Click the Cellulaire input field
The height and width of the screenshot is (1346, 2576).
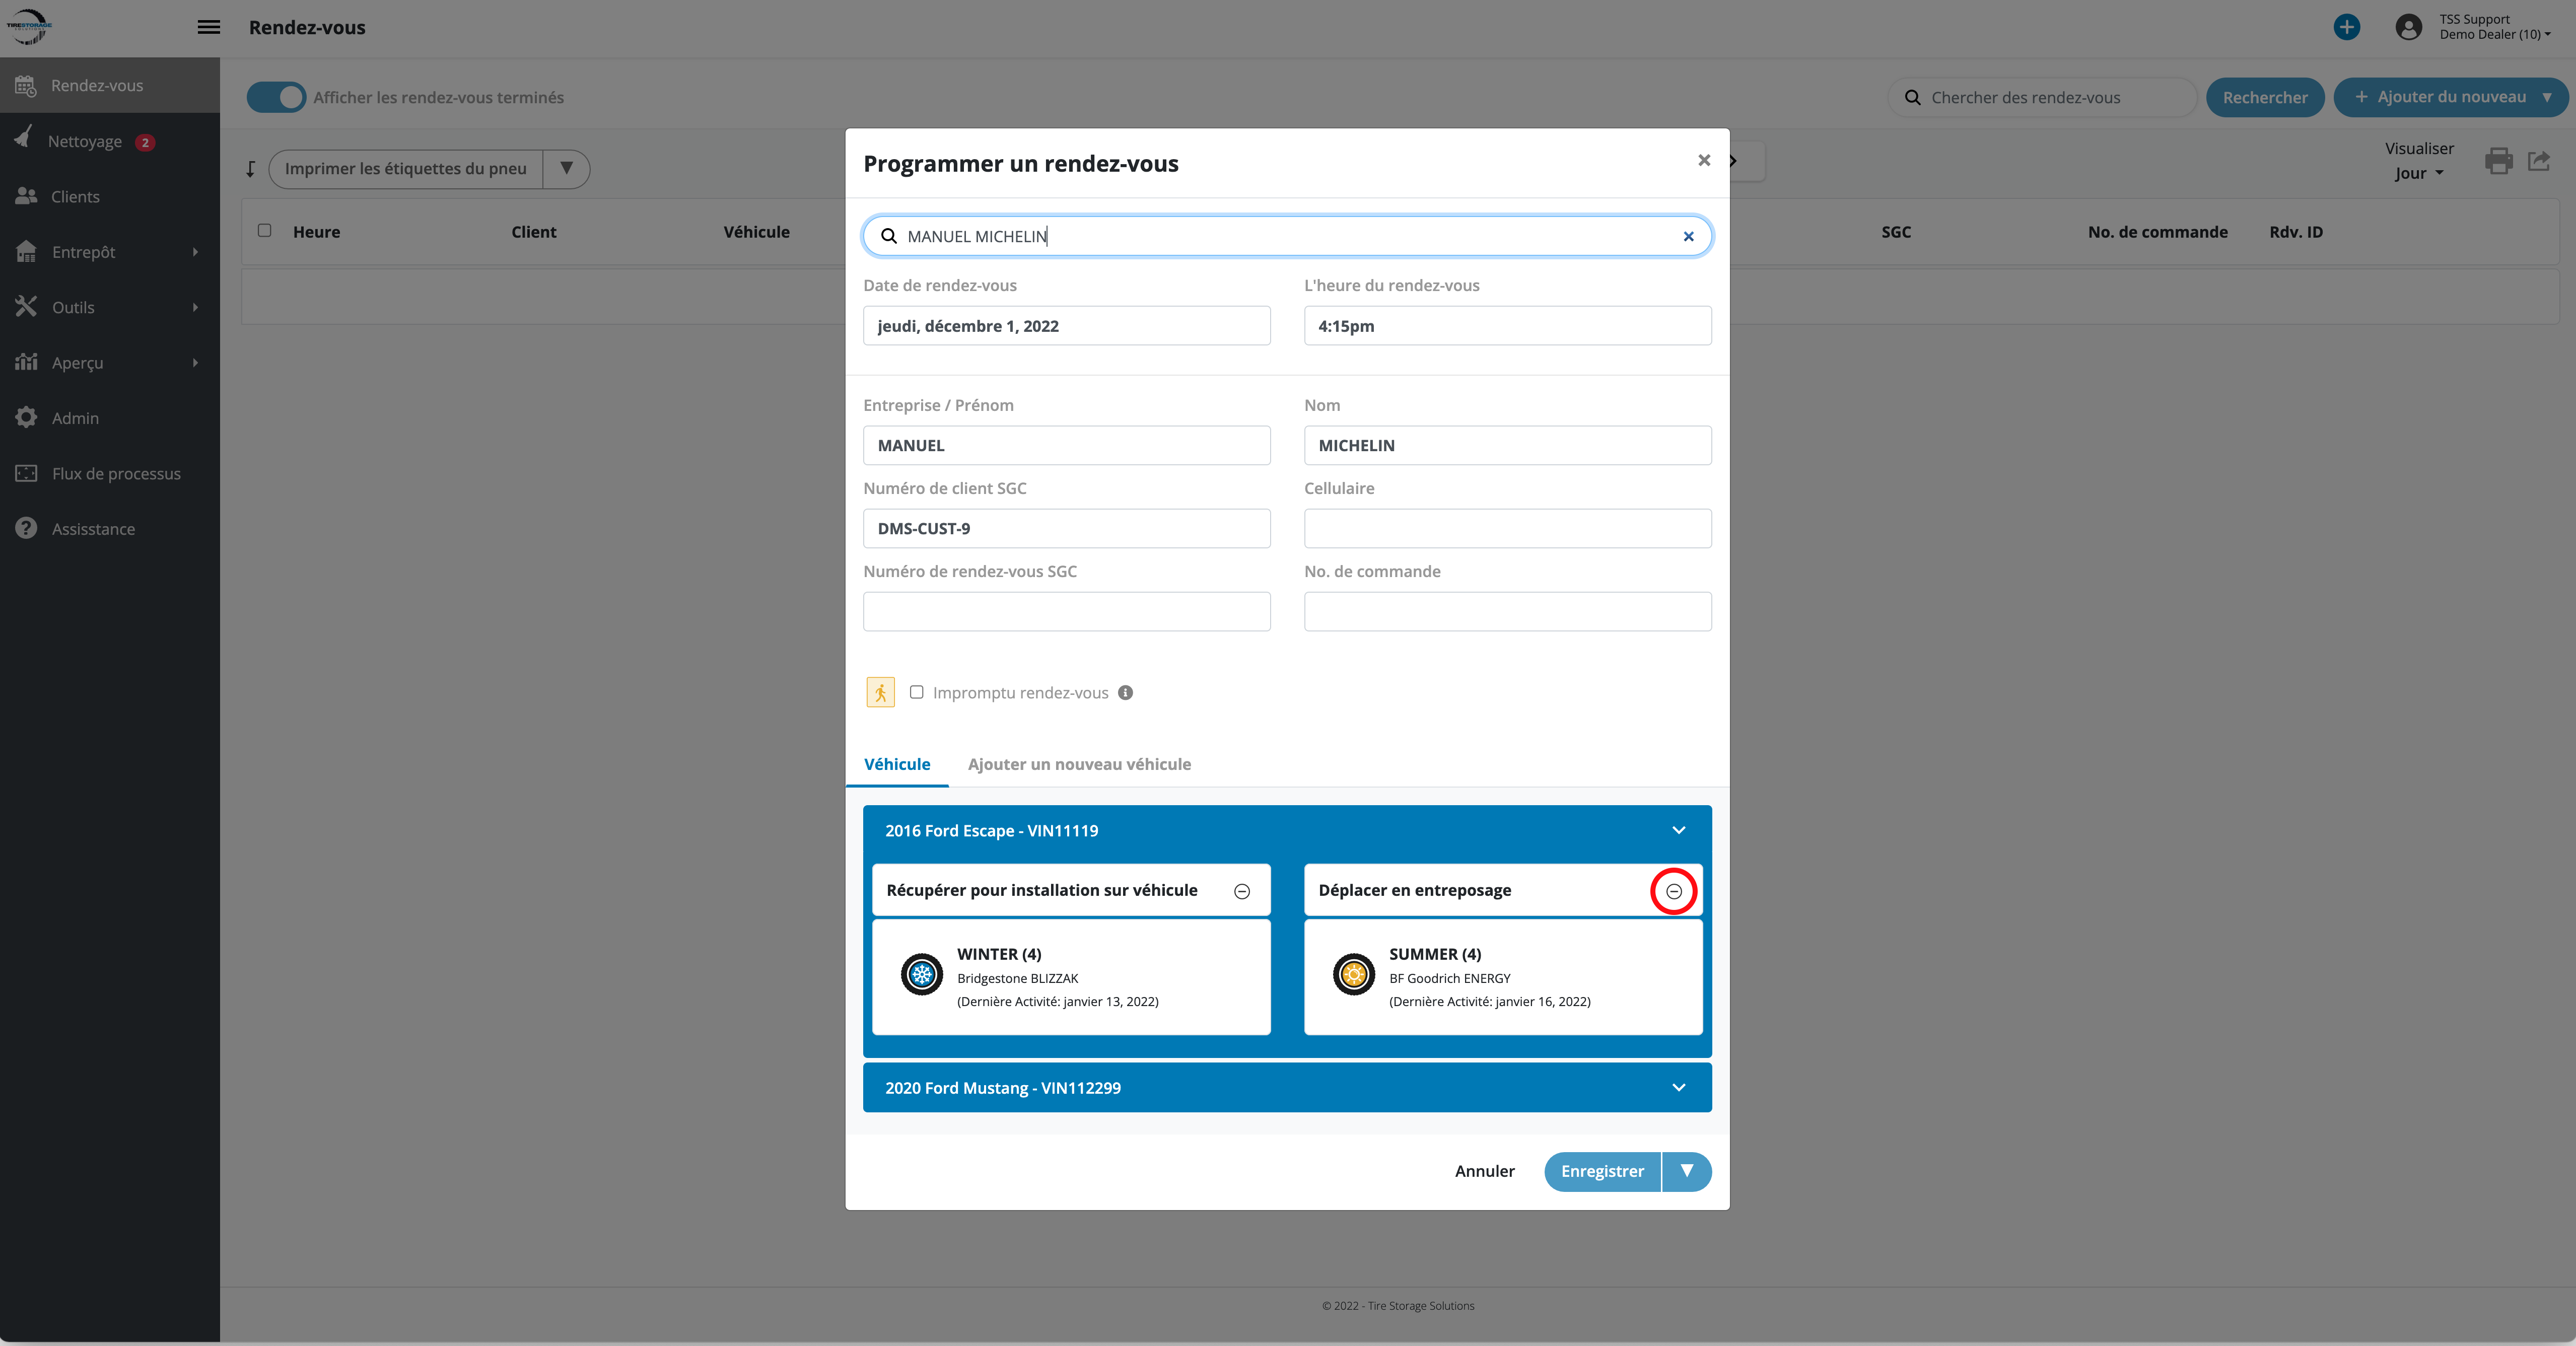tap(1507, 528)
